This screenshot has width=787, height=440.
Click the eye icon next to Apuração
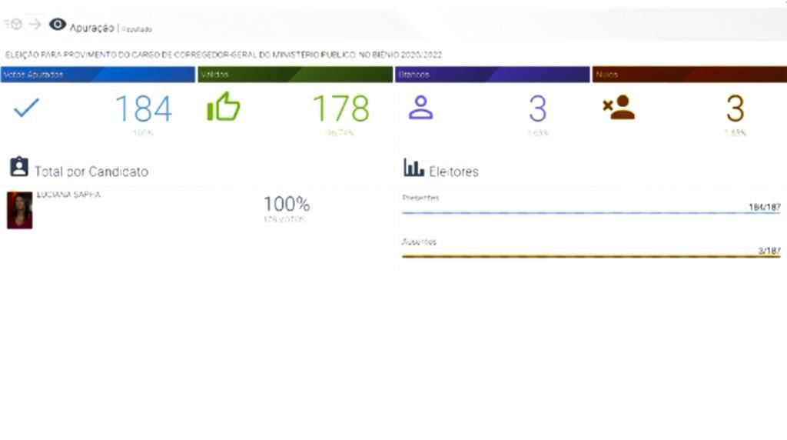[58, 25]
